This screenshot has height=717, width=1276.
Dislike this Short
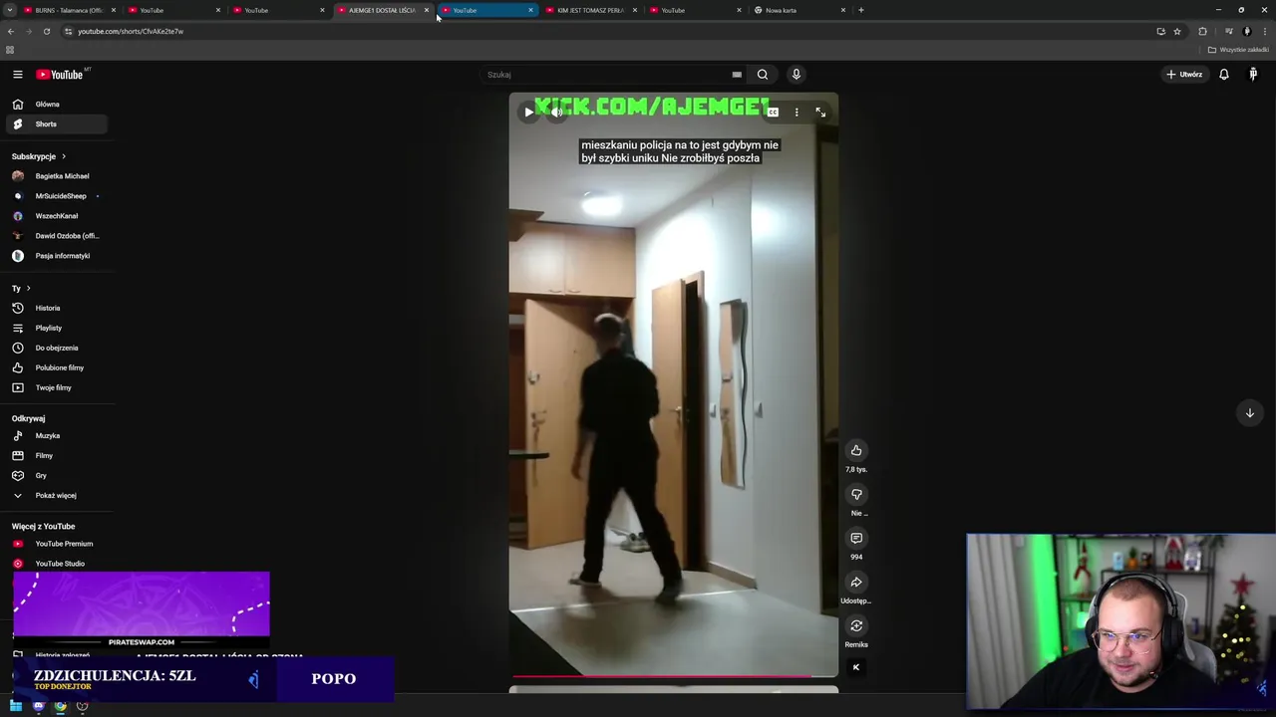point(856,495)
